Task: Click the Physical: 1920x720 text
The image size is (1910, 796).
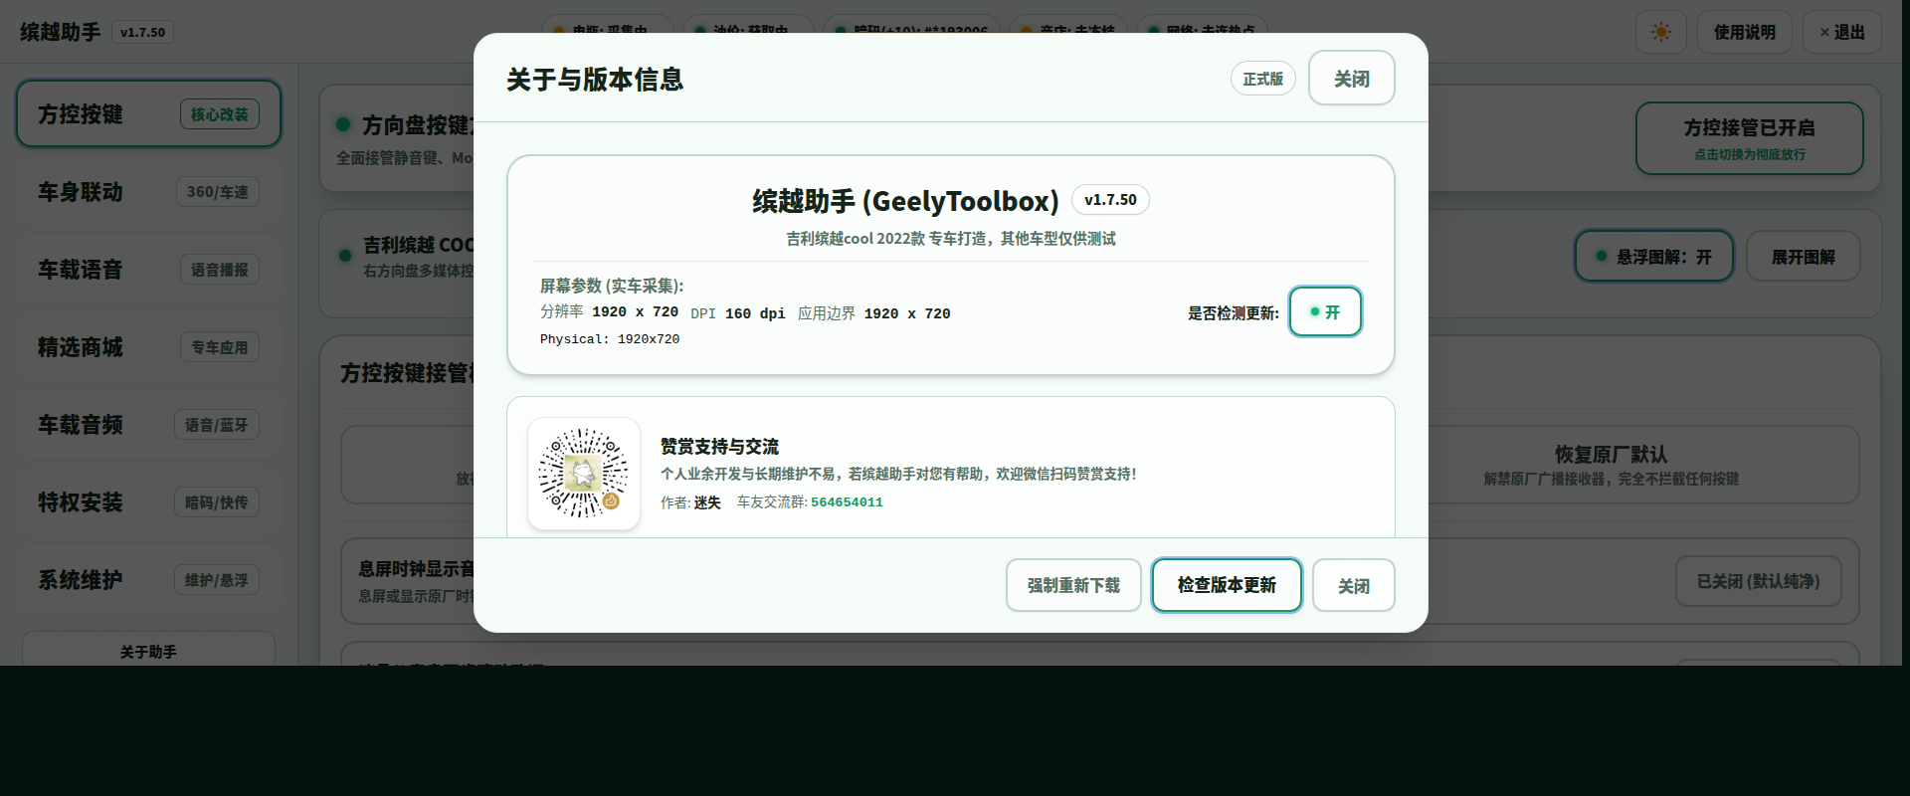Action: [x=610, y=339]
